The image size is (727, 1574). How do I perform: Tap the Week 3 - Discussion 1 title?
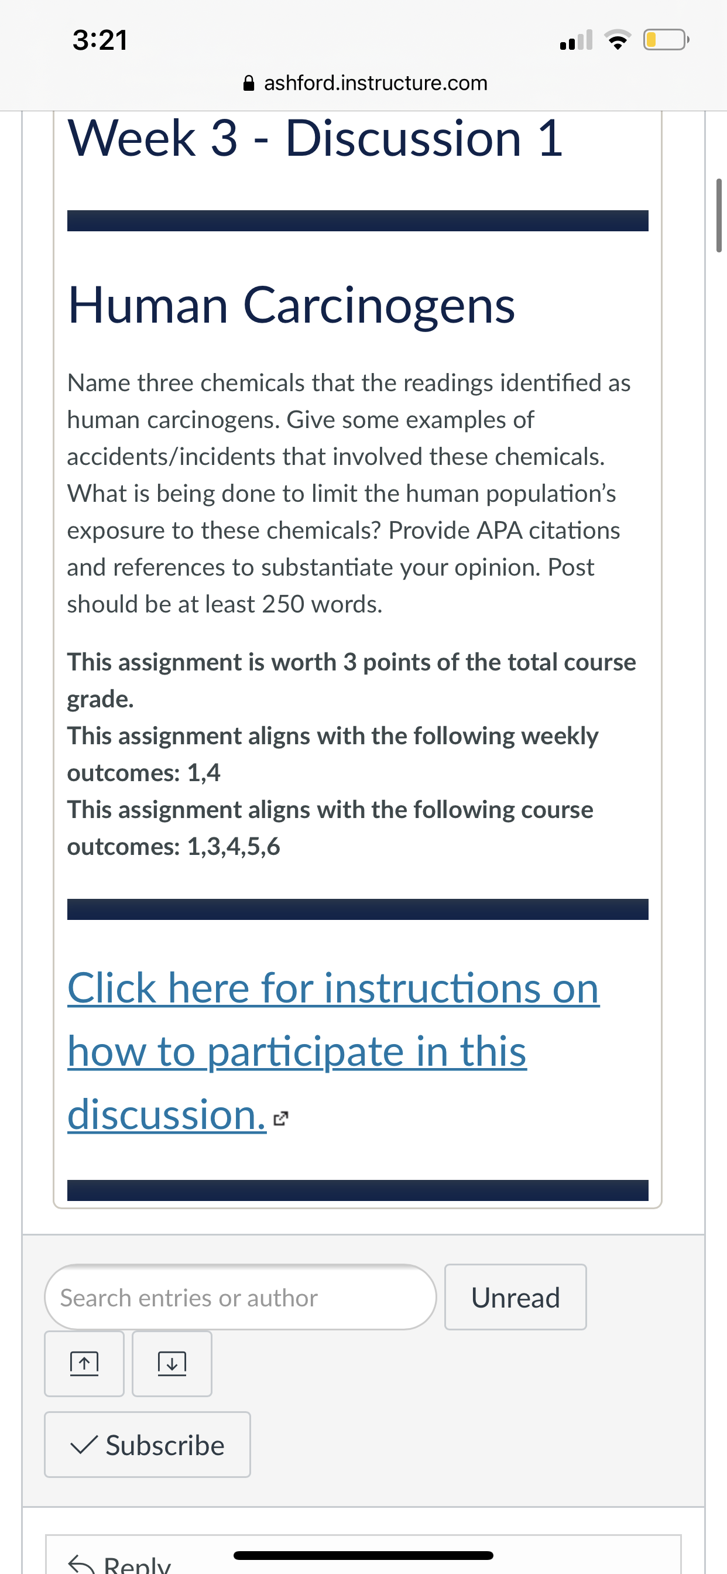click(x=315, y=139)
